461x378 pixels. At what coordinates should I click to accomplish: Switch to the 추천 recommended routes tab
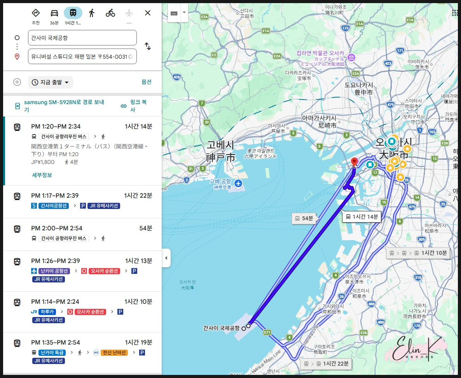pos(36,13)
